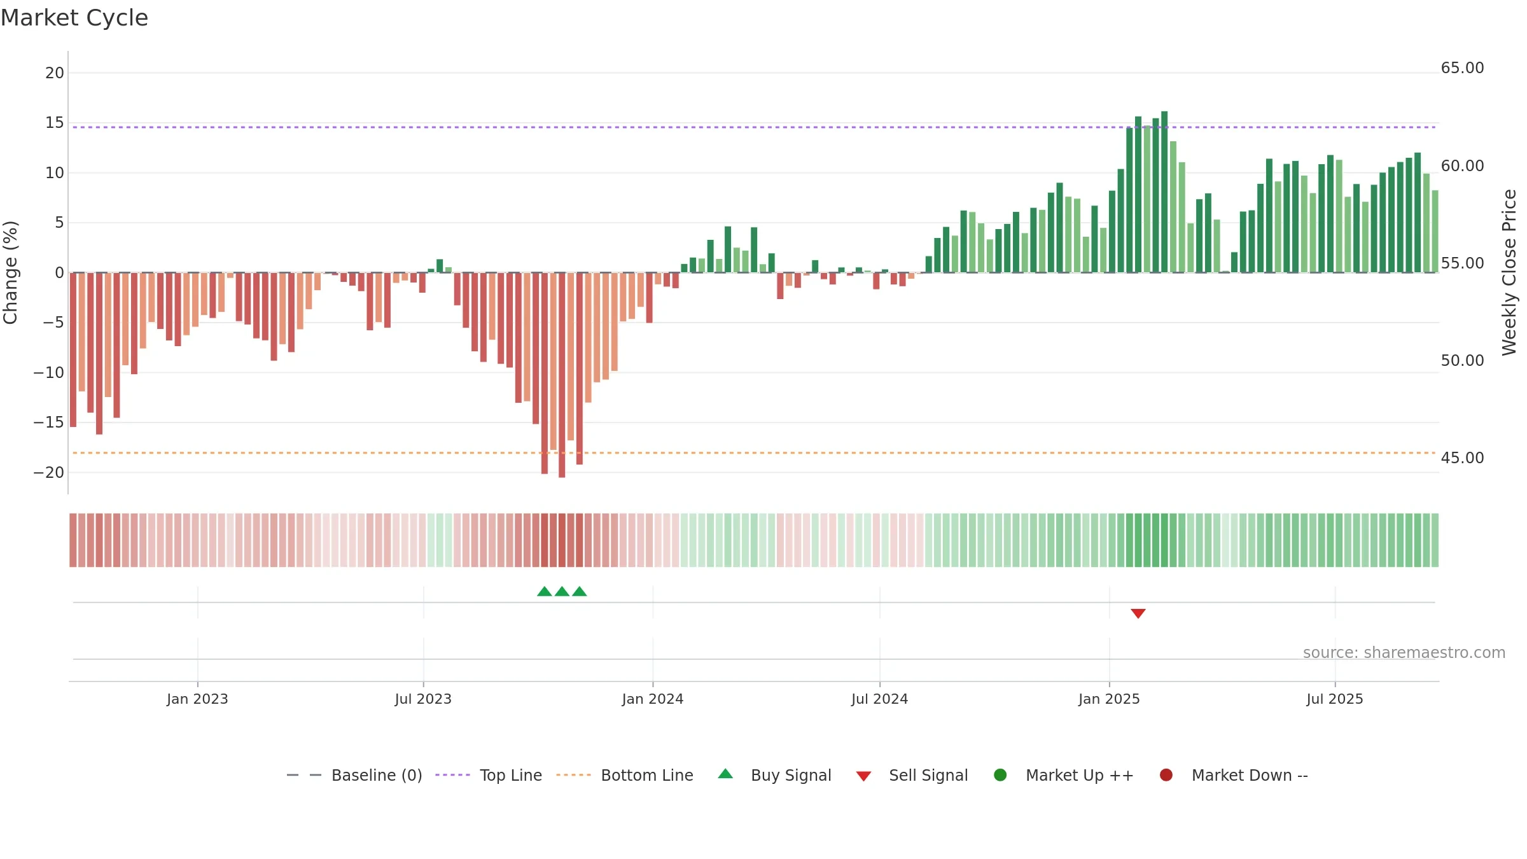Viewport: 1527px width, 859px height.
Task: Click the Top Line purple dotted legend icon
Action: pyautogui.click(x=452, y=775)
